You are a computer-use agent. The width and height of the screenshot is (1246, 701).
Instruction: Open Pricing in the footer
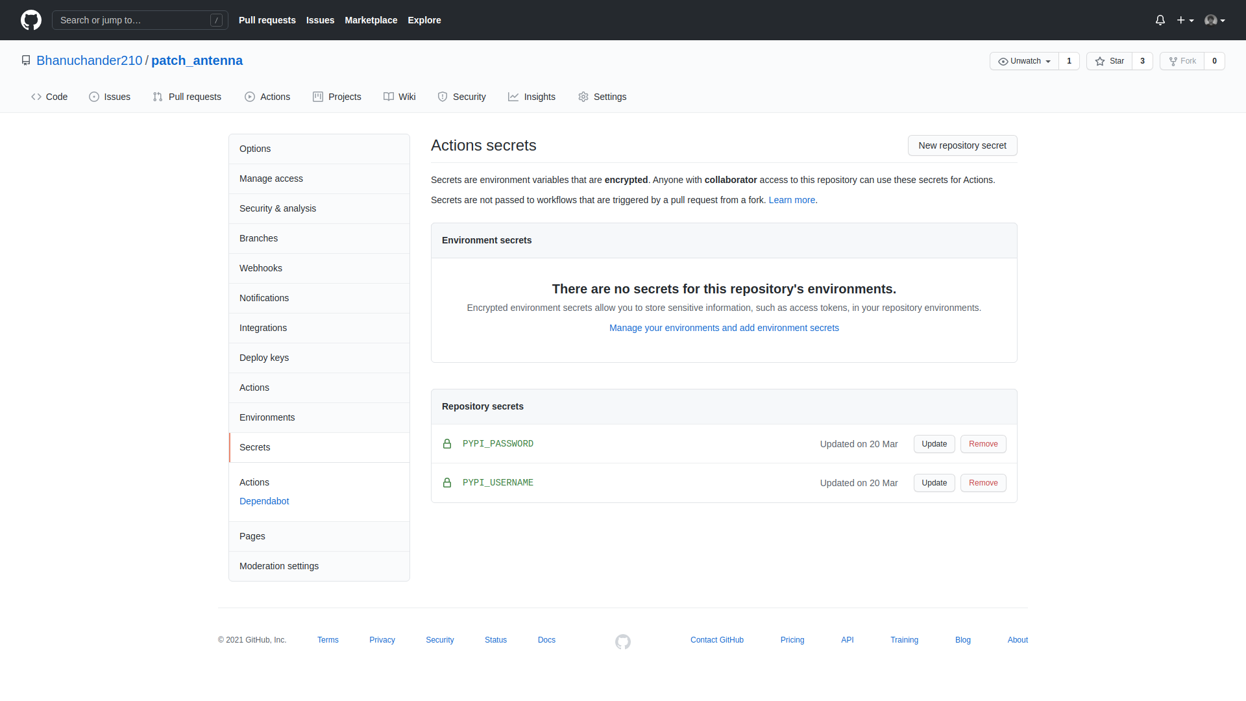tap(792, 640)
